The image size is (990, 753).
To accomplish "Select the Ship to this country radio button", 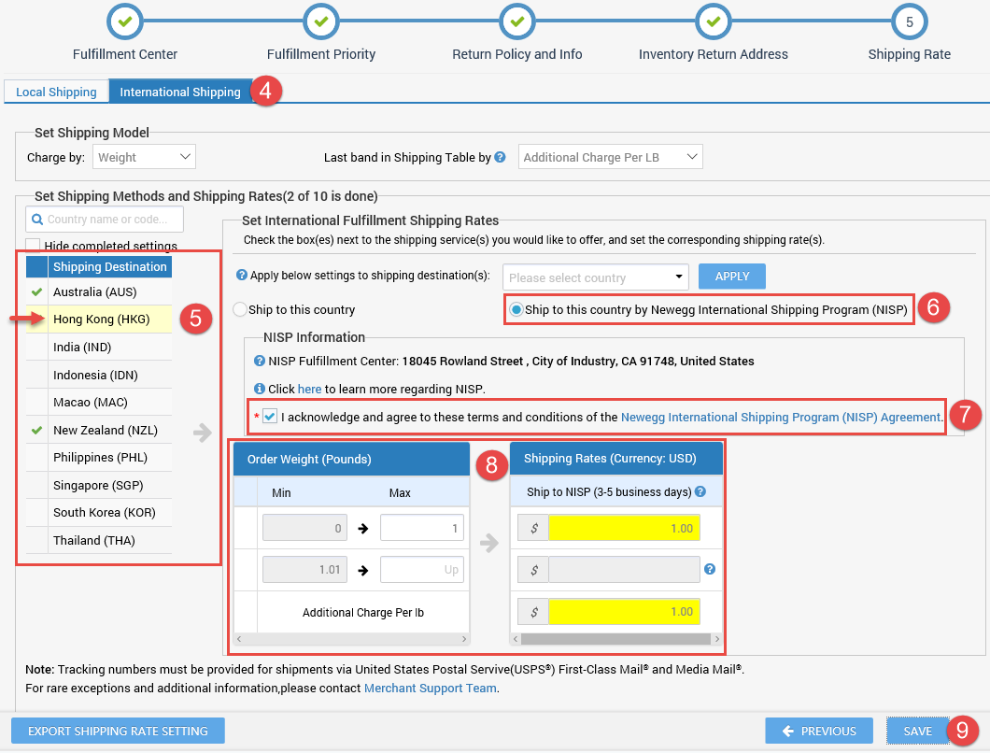I will (240, 309).
